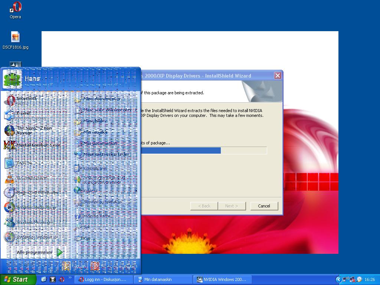
Task: Open Min datamaskin from the Start menu
Action: [105, 143]
